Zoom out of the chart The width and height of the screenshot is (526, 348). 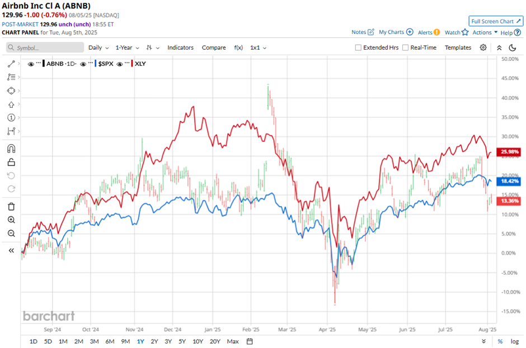click(x=11, y=233)
